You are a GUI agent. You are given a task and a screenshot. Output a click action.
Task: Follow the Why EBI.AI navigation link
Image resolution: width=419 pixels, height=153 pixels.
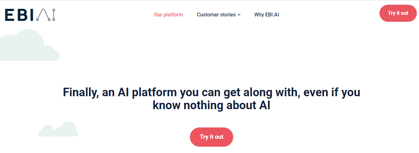click(x=266, y=15)
